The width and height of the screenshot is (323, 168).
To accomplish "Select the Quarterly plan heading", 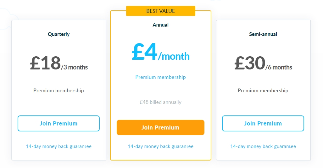I will click(59, 34).
